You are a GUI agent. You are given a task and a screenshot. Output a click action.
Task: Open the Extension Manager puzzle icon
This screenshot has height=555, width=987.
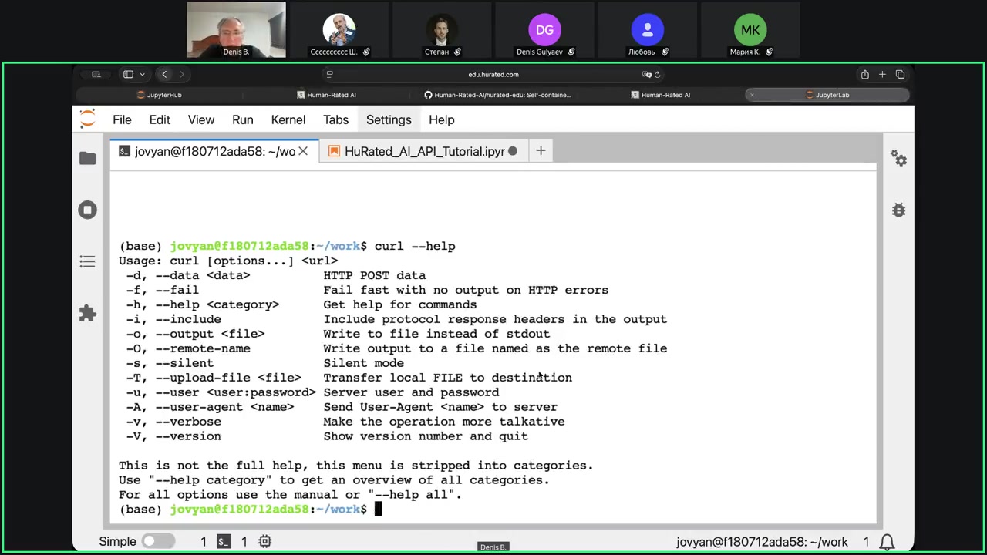click(87, 314)
